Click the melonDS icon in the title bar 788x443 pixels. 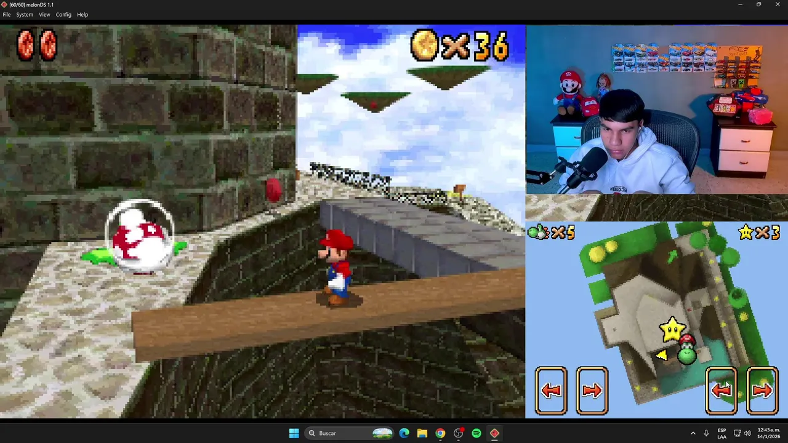pyautogui.click(x=4, y=4)
